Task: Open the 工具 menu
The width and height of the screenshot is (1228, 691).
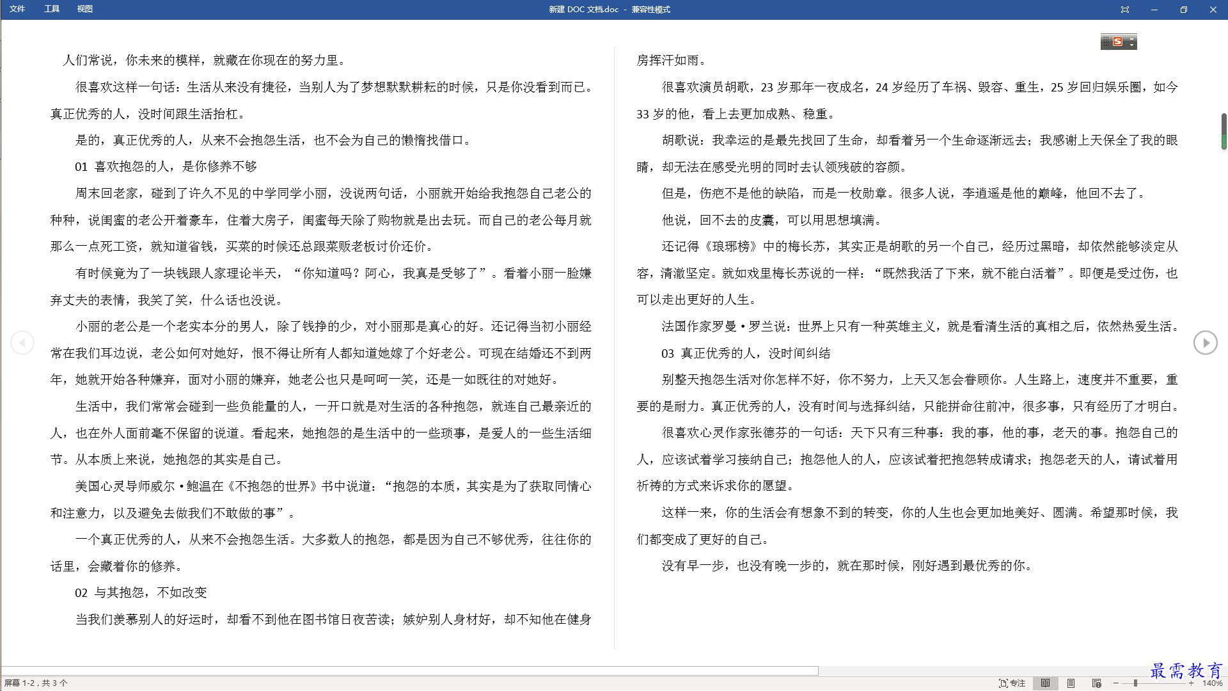Action: click(52, 9)
